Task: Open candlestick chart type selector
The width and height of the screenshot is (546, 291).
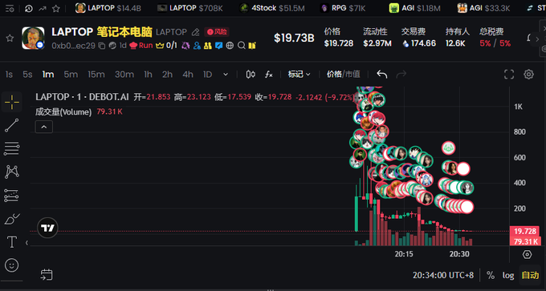Action: tap(251, 75)
